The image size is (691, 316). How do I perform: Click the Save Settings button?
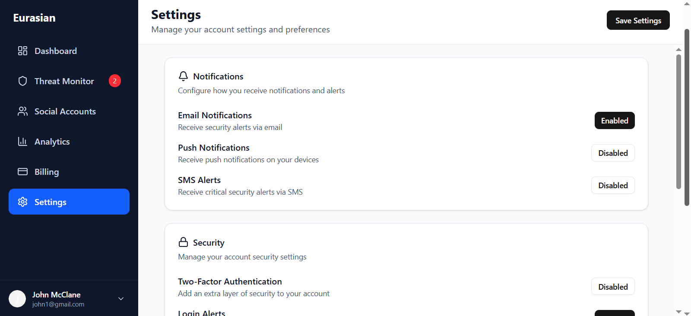pyautogui.click(x=638, y=20)
